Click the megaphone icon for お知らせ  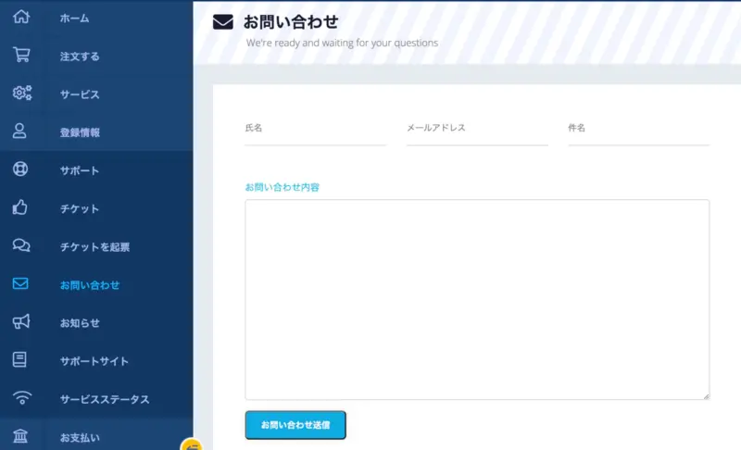pyautogui.click(x=20, y=322)
